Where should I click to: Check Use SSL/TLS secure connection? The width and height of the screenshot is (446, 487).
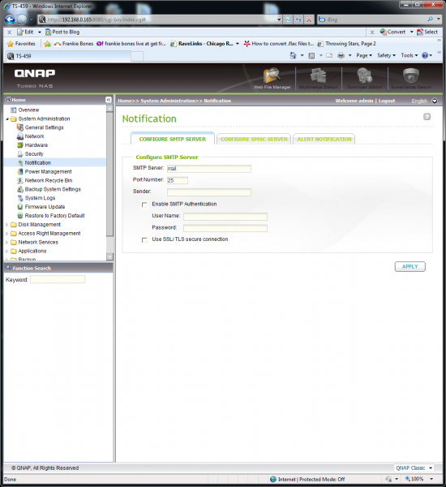tap(144, 240)
